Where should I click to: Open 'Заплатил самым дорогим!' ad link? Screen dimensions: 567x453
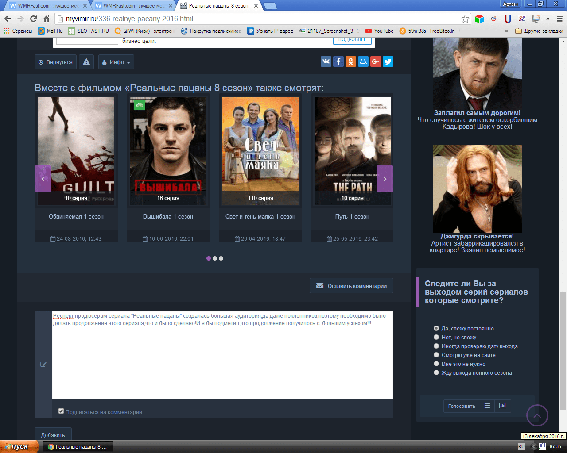(477, 113)
